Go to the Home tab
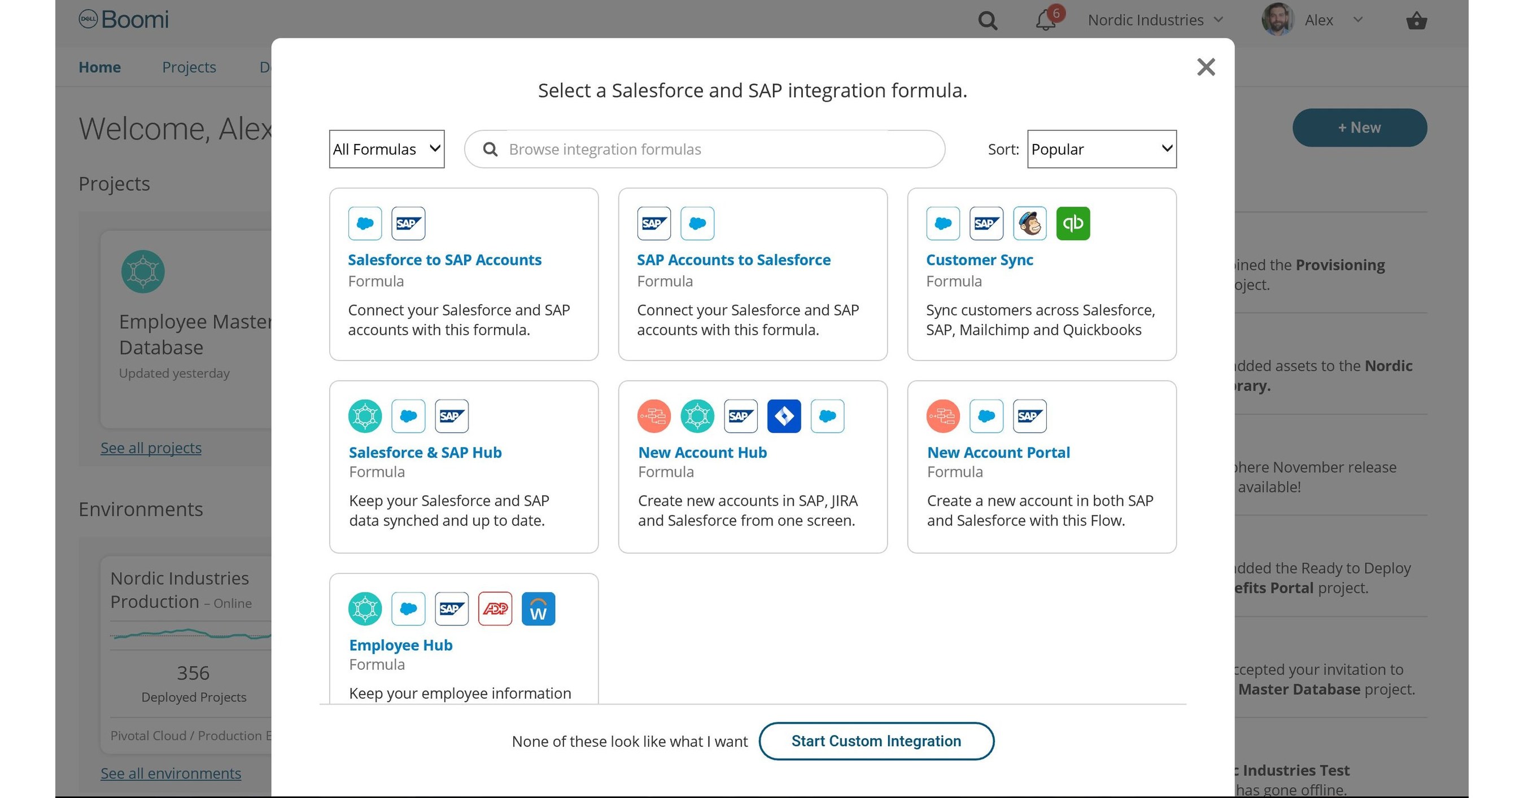Image resolution: width=1524 pixels, height=798 pixels. pyautogui.click(x=99, y=67)
